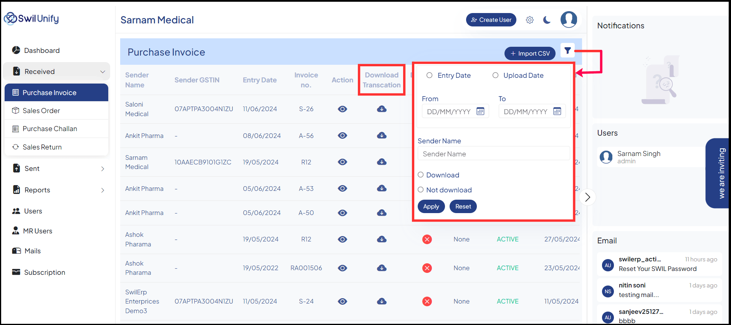731x325 pixels.
Task: Open the Users menu item
Action: 27,211
